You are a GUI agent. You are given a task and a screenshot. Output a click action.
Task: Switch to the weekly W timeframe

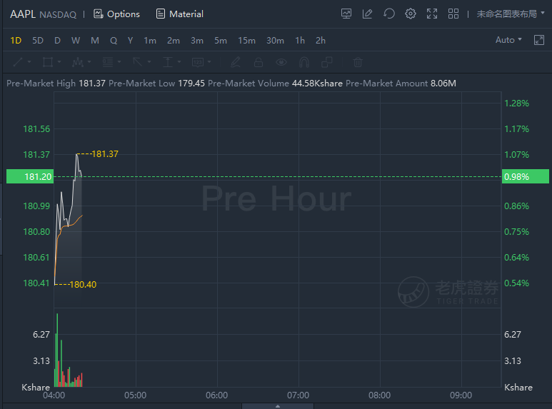(x=76, y=41)
